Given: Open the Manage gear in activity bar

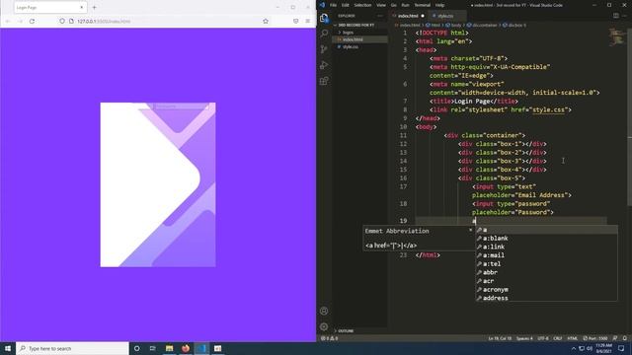Looking at the screenshot, I should coord(324,326).
